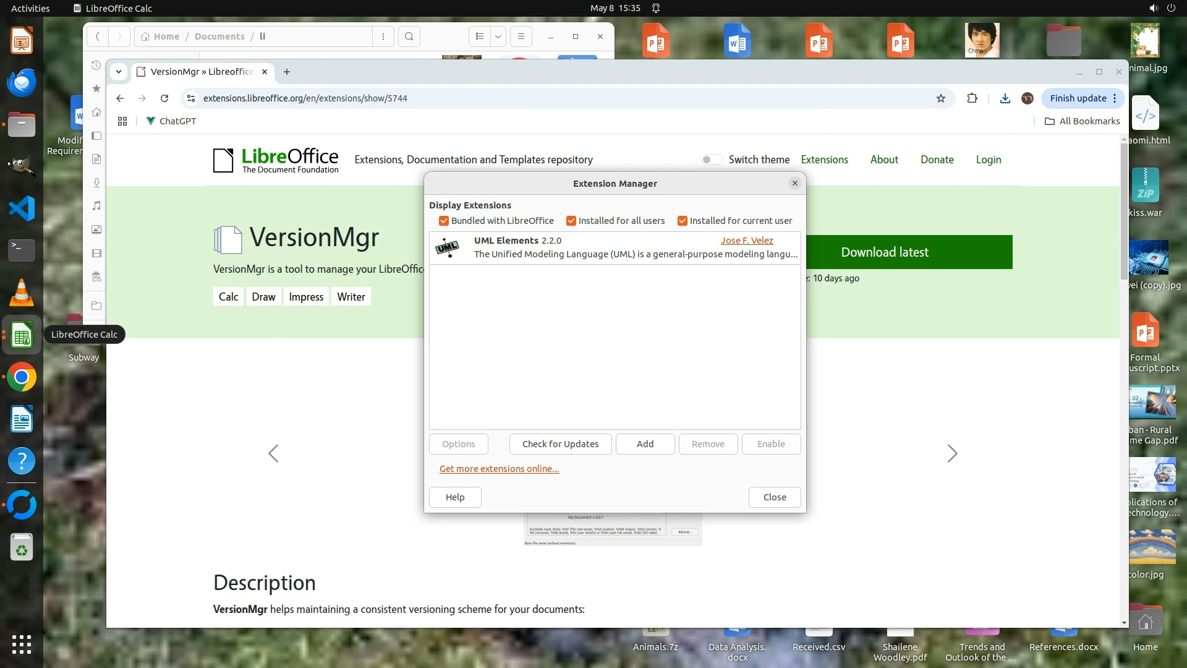Click the Chrome reload page icon
Viewport: 1187px width, 668px height.
point(164,98)
